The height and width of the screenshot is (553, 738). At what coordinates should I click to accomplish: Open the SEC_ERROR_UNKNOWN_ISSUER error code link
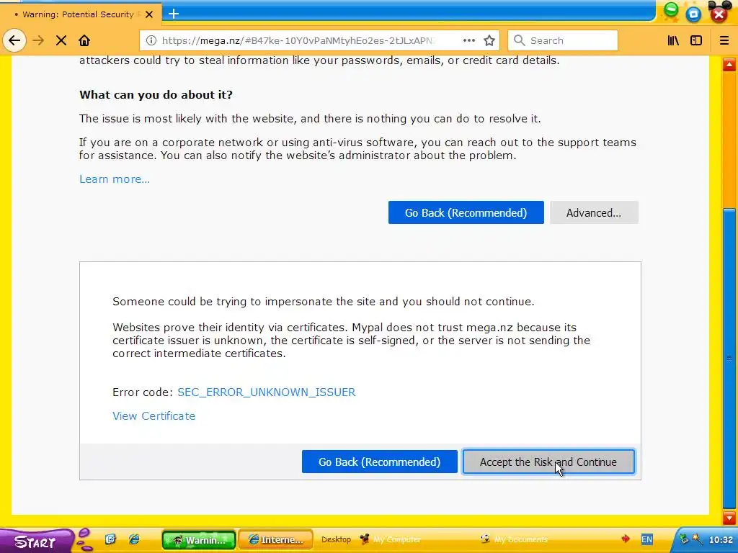[x=267, y=392]
